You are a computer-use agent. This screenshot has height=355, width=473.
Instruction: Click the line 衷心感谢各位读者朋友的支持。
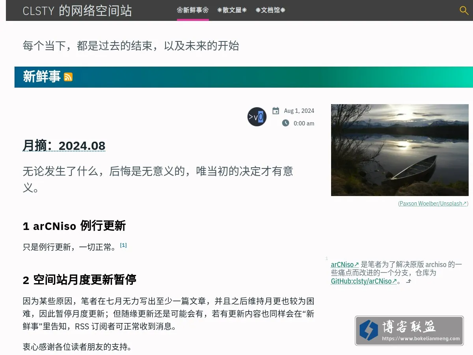(77, 347)
